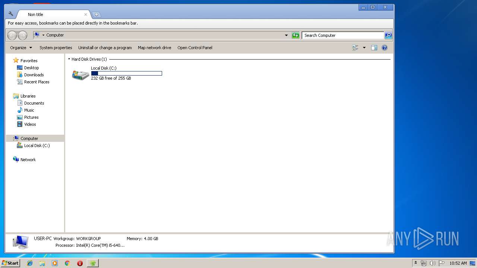This screenshot has width=477, height=268.
Task: Click the green active app taskbar button
Action: tap(93, 263)
